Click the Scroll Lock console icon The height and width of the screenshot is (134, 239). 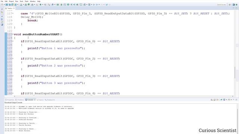tap(214, 100)
